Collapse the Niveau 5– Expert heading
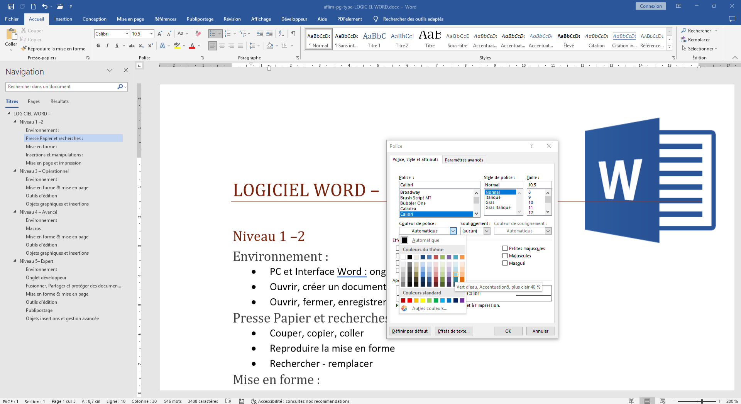This screenshot has height=404, width=741. click(x=15, y=261)
